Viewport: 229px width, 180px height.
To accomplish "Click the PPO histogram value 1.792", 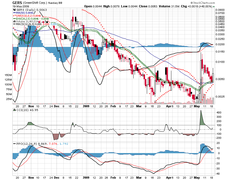I will tap(64, 144).
